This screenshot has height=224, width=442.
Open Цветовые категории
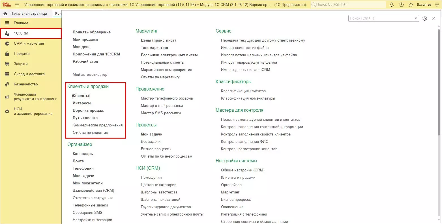coord(159,185)
